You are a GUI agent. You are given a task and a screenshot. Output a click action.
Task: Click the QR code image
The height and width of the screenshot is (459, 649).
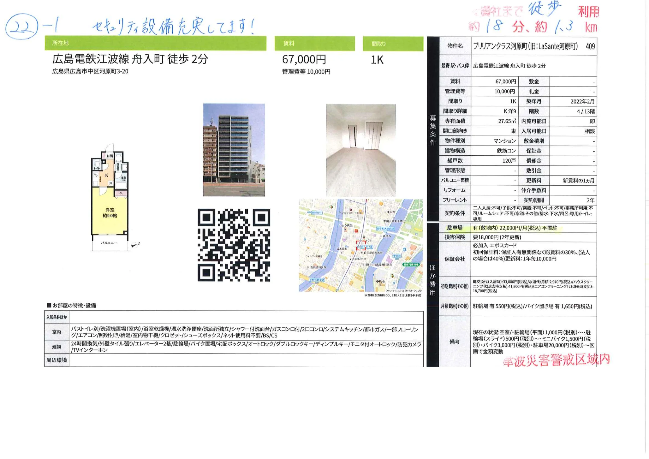coord(234,245)
